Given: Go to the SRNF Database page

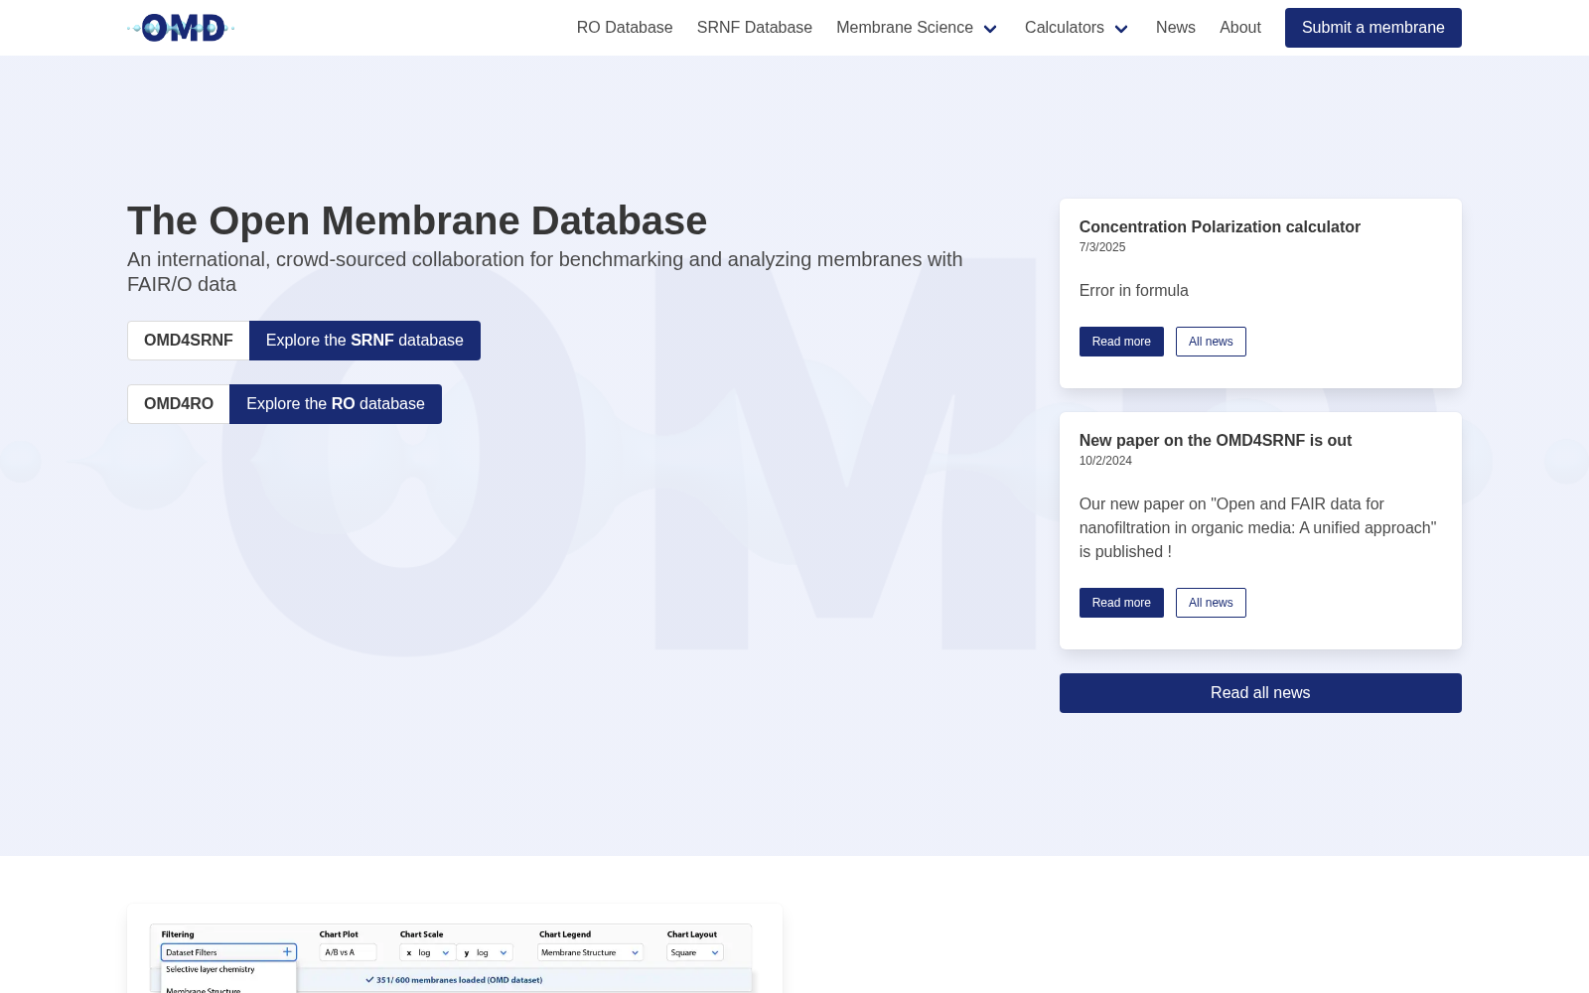Looking at the screenshot, I should click(x=755, y=28).
